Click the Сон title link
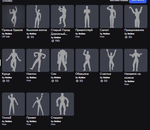This screenshot has width=150, height=130. pos(54,74)
